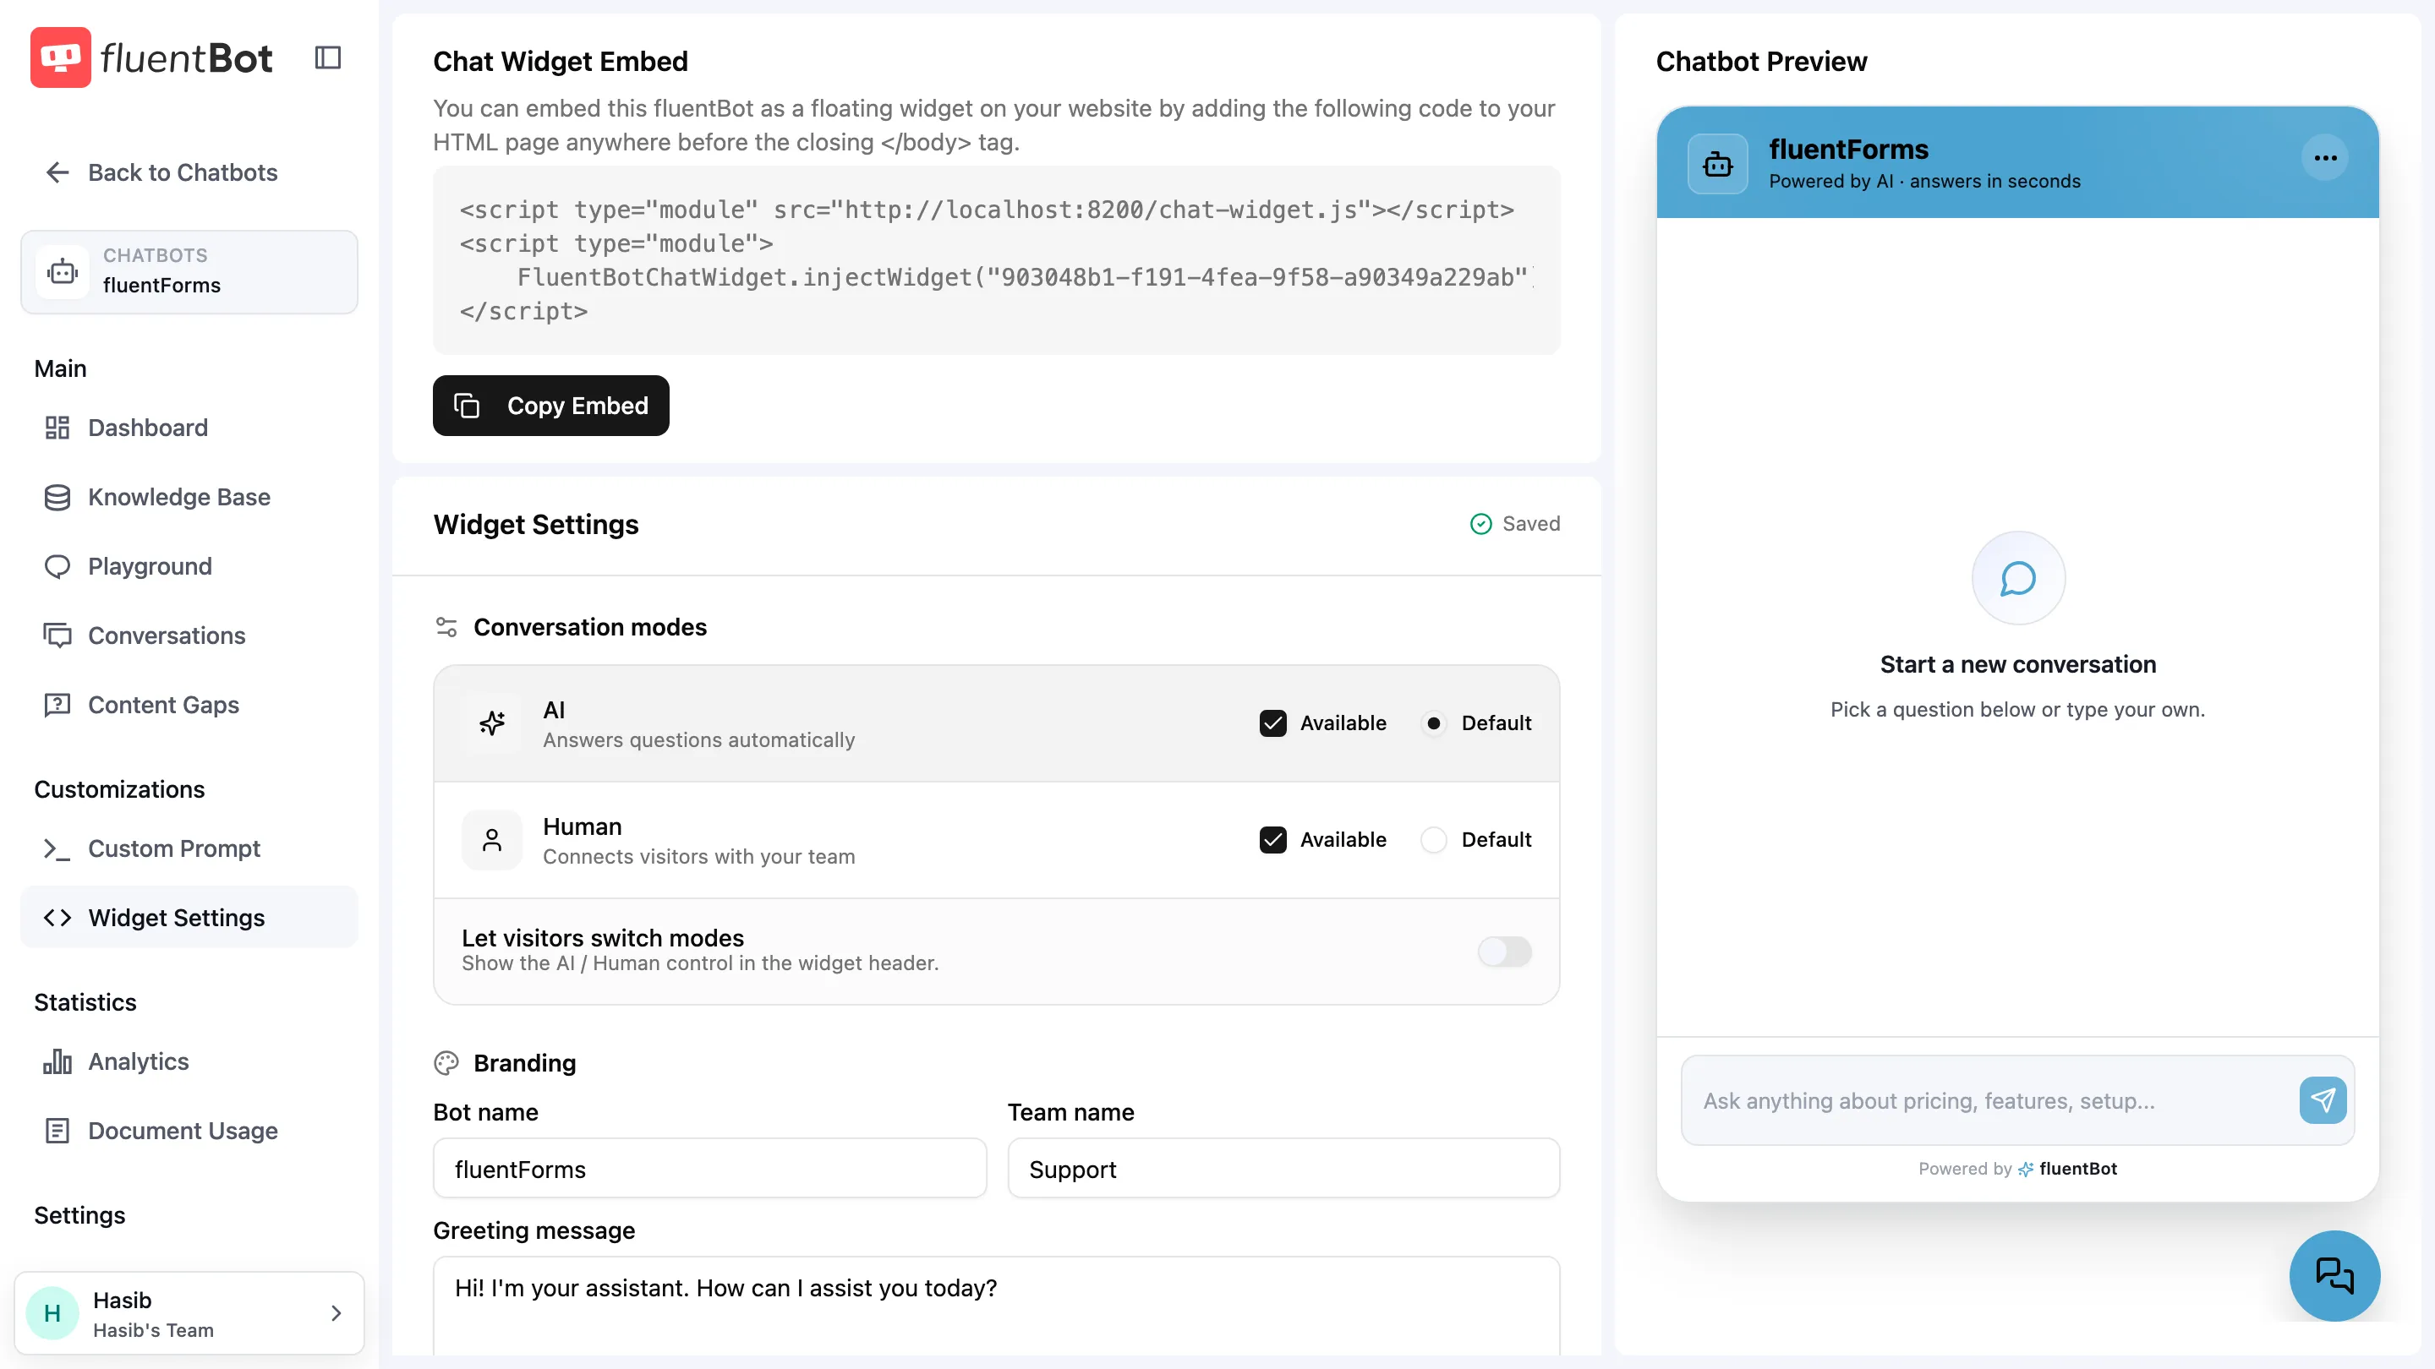Uncheck Available for AI mode
Viewport: 2435px width, 1369px height.
pos(1273,723)
